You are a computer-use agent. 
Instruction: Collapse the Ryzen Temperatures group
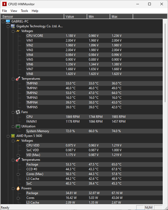13,160
